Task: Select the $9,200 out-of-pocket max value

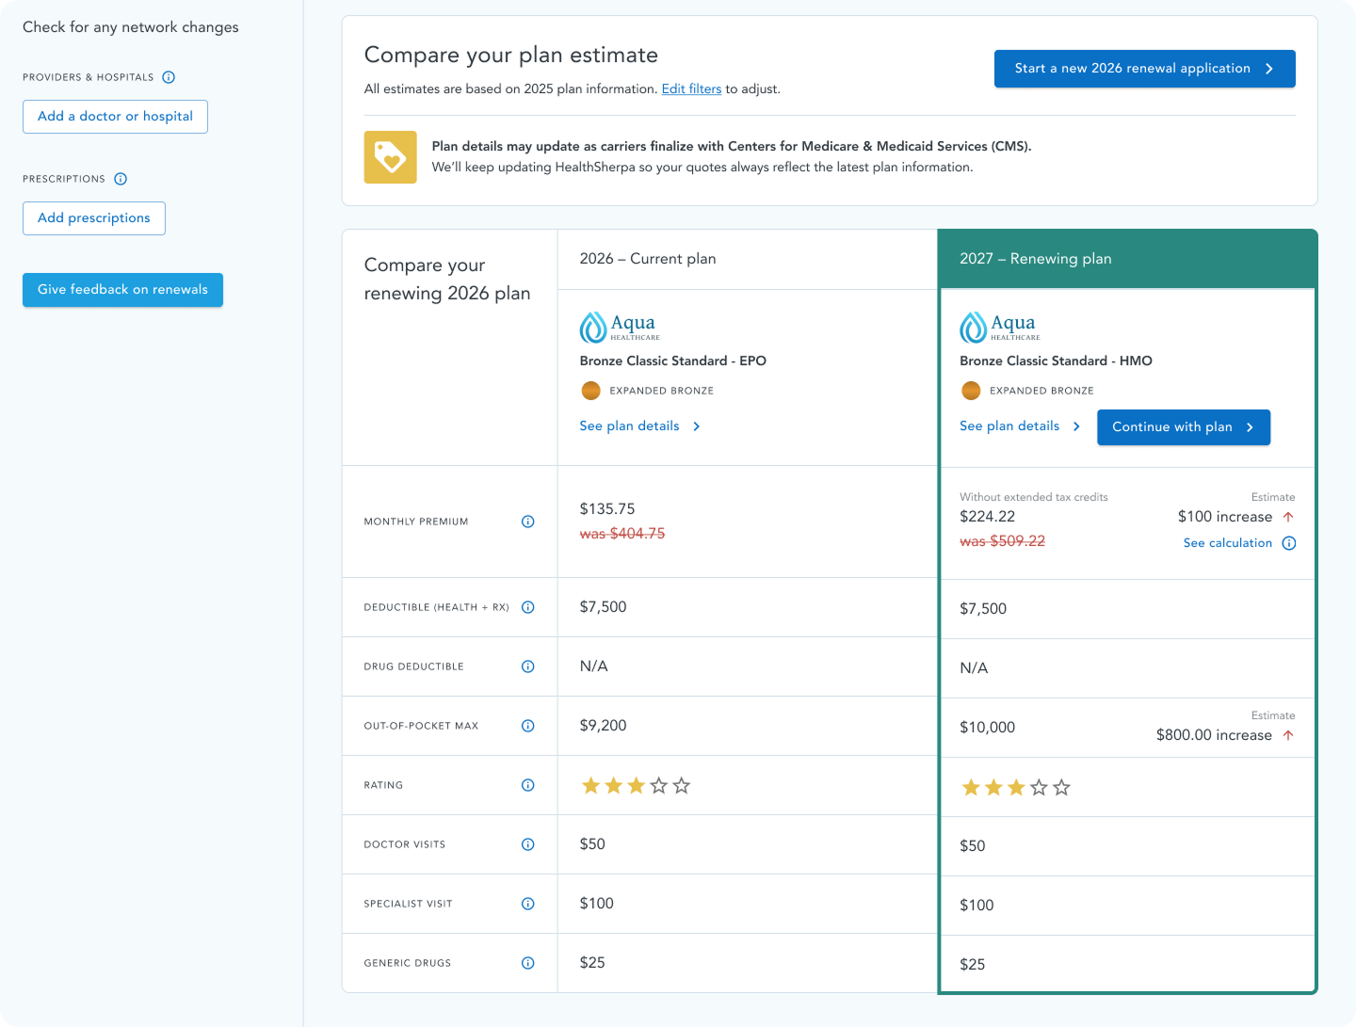Action: tap(604, 726)
